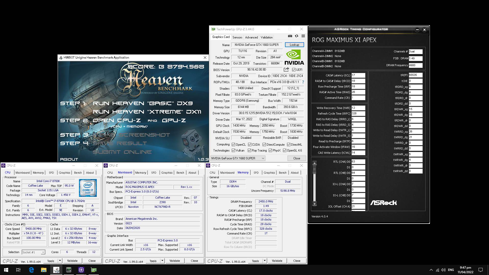Expand Tools dropdown arrow in CPU-Z CPU window
Viewport: 489px width, 275px height.
tap(60, 261)
